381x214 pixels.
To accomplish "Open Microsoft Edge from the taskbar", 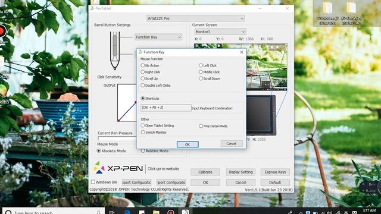I will pos(127,212).
